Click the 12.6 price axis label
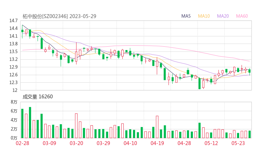The width and height of the screenshot is (255, 151). [13, 75]
